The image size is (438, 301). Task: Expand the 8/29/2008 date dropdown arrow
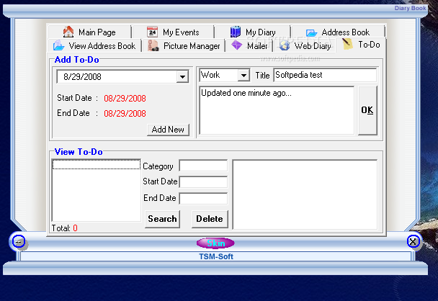pos(182,76)
